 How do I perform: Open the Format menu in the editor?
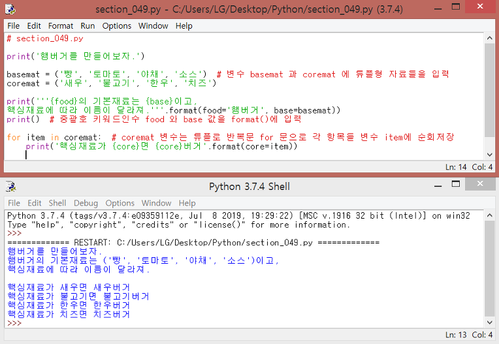[x=61, y=25]
